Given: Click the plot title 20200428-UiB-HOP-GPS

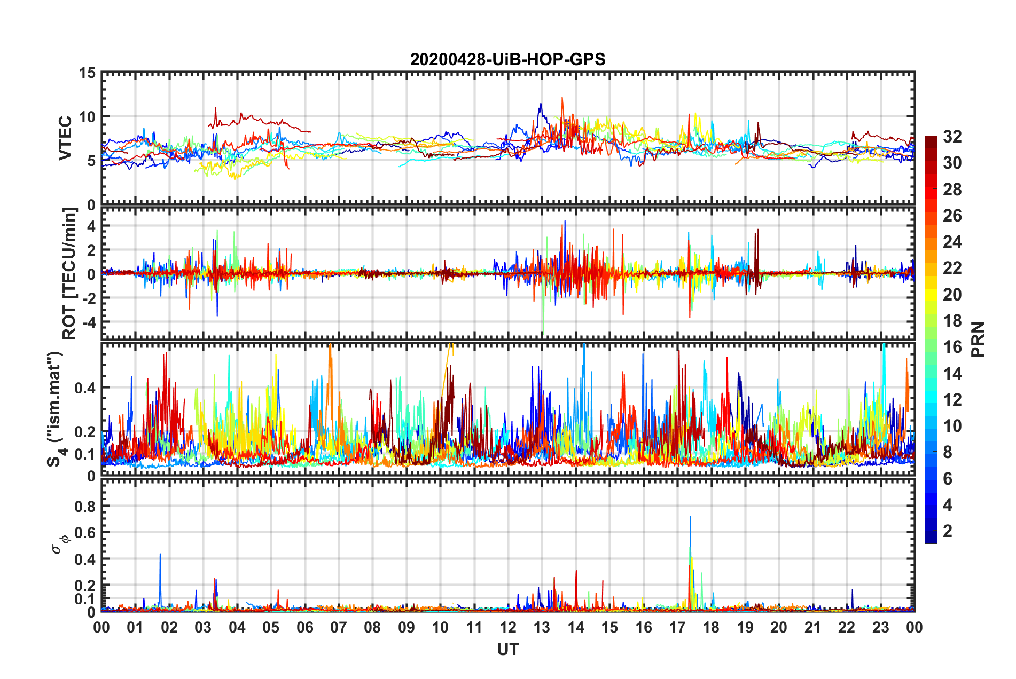Looking at the screenshot, I should 507,59.
